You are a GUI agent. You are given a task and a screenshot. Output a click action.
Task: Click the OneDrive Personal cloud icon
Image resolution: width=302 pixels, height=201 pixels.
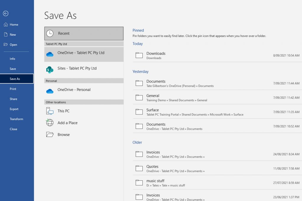(x=50, y=91)
